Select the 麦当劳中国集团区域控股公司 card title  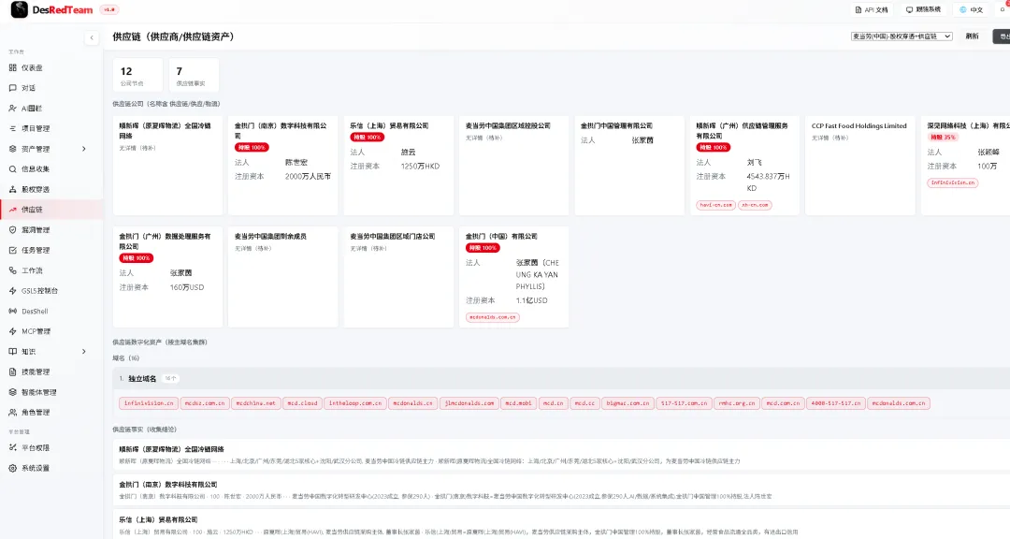tap(508, 125)
